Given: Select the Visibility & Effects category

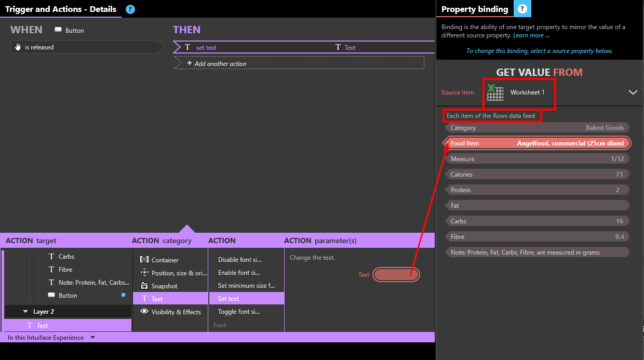Looking at the screenshot, I should pyautogui.click(x=176, y=312).
